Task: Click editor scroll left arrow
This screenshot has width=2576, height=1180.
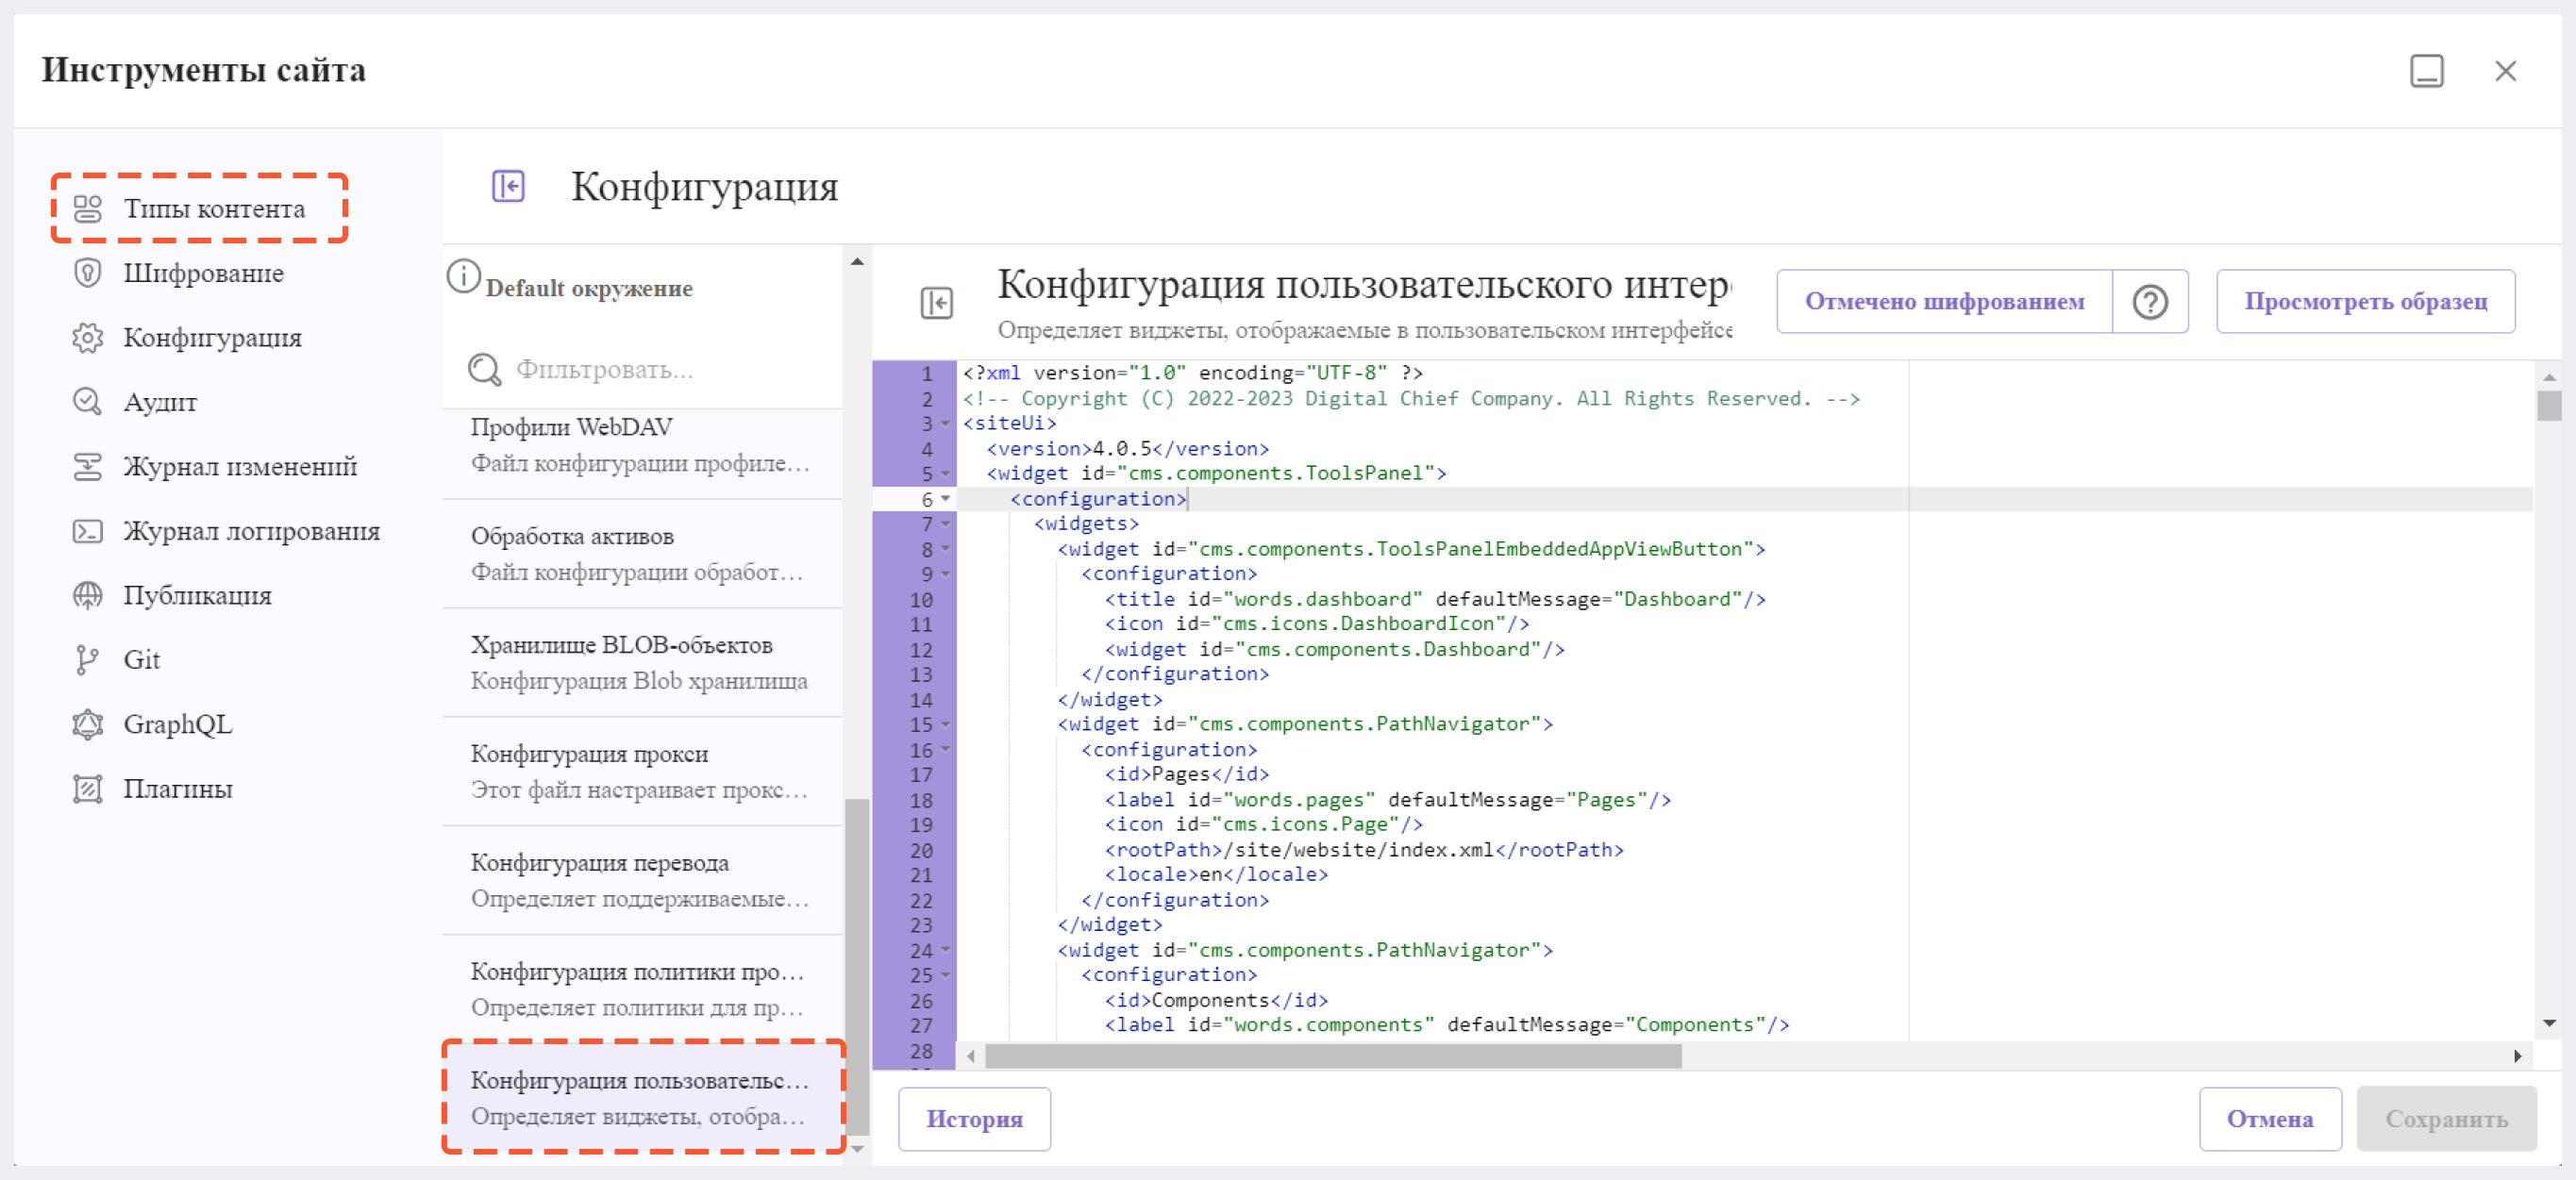Action: pos(970,1056)
